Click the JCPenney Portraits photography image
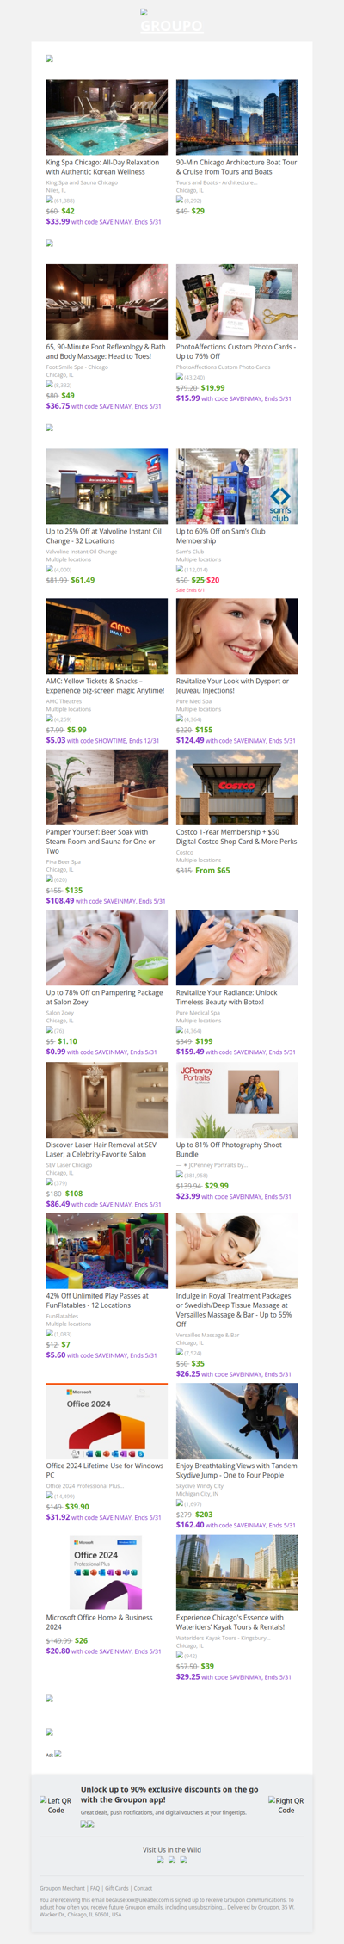The height and width of the screenshot is (1944, 344). click(236, 1100)
